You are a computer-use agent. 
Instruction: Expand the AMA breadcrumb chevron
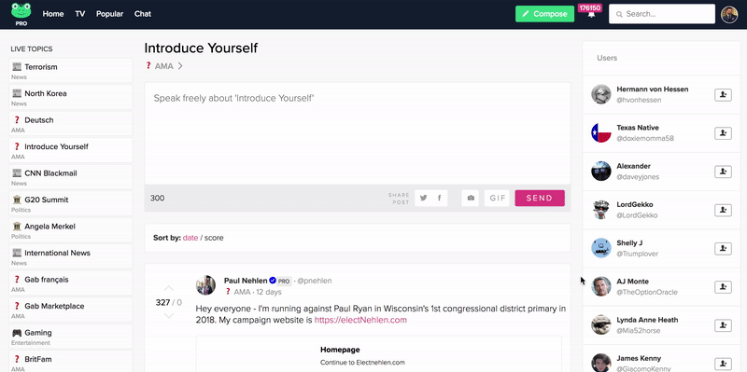(x=180, y=66)
